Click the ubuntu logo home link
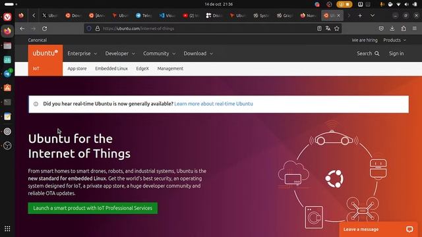Screen dimensions: 422x237 [x=45, y=53]
